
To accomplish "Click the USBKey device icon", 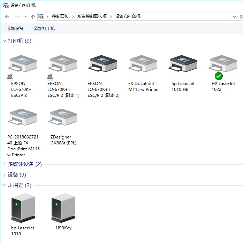I will (x=63, y=208).
